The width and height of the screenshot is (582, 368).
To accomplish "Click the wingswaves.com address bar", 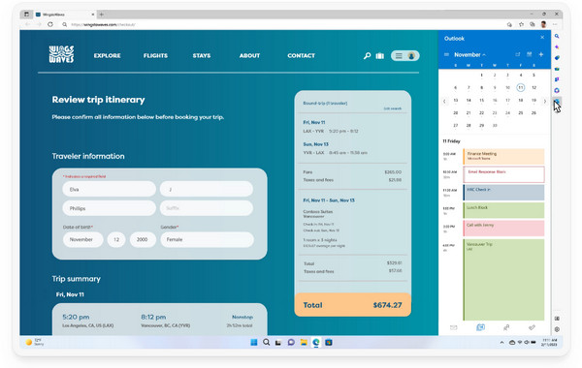I will click(x=282, y=24).
